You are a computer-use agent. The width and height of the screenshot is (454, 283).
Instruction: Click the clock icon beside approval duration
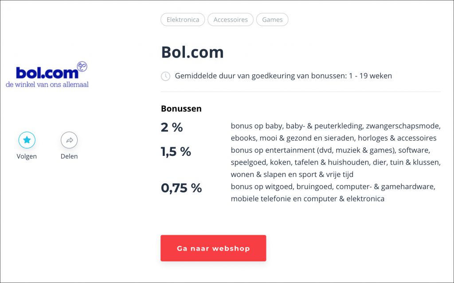(165, 76)
